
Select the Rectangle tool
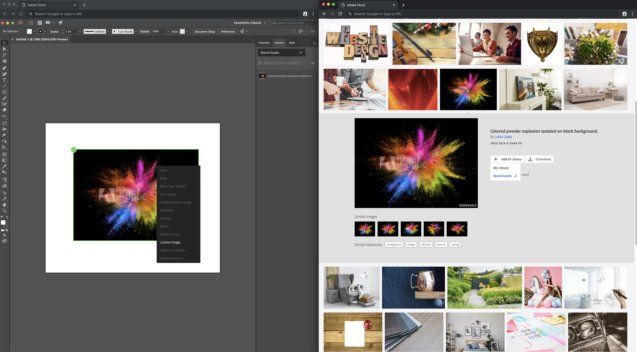click(4, 92)
